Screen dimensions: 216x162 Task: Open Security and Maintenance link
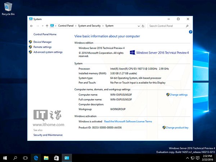point(48,135)
